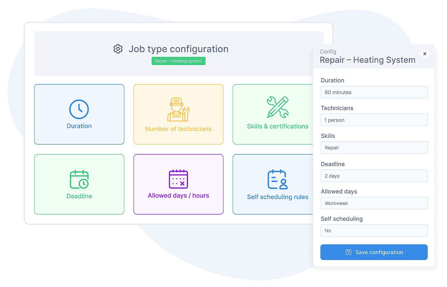Click the floppy disk save icon
The image size is (447, 287).
pyautogui.click(x=348, y=252)
